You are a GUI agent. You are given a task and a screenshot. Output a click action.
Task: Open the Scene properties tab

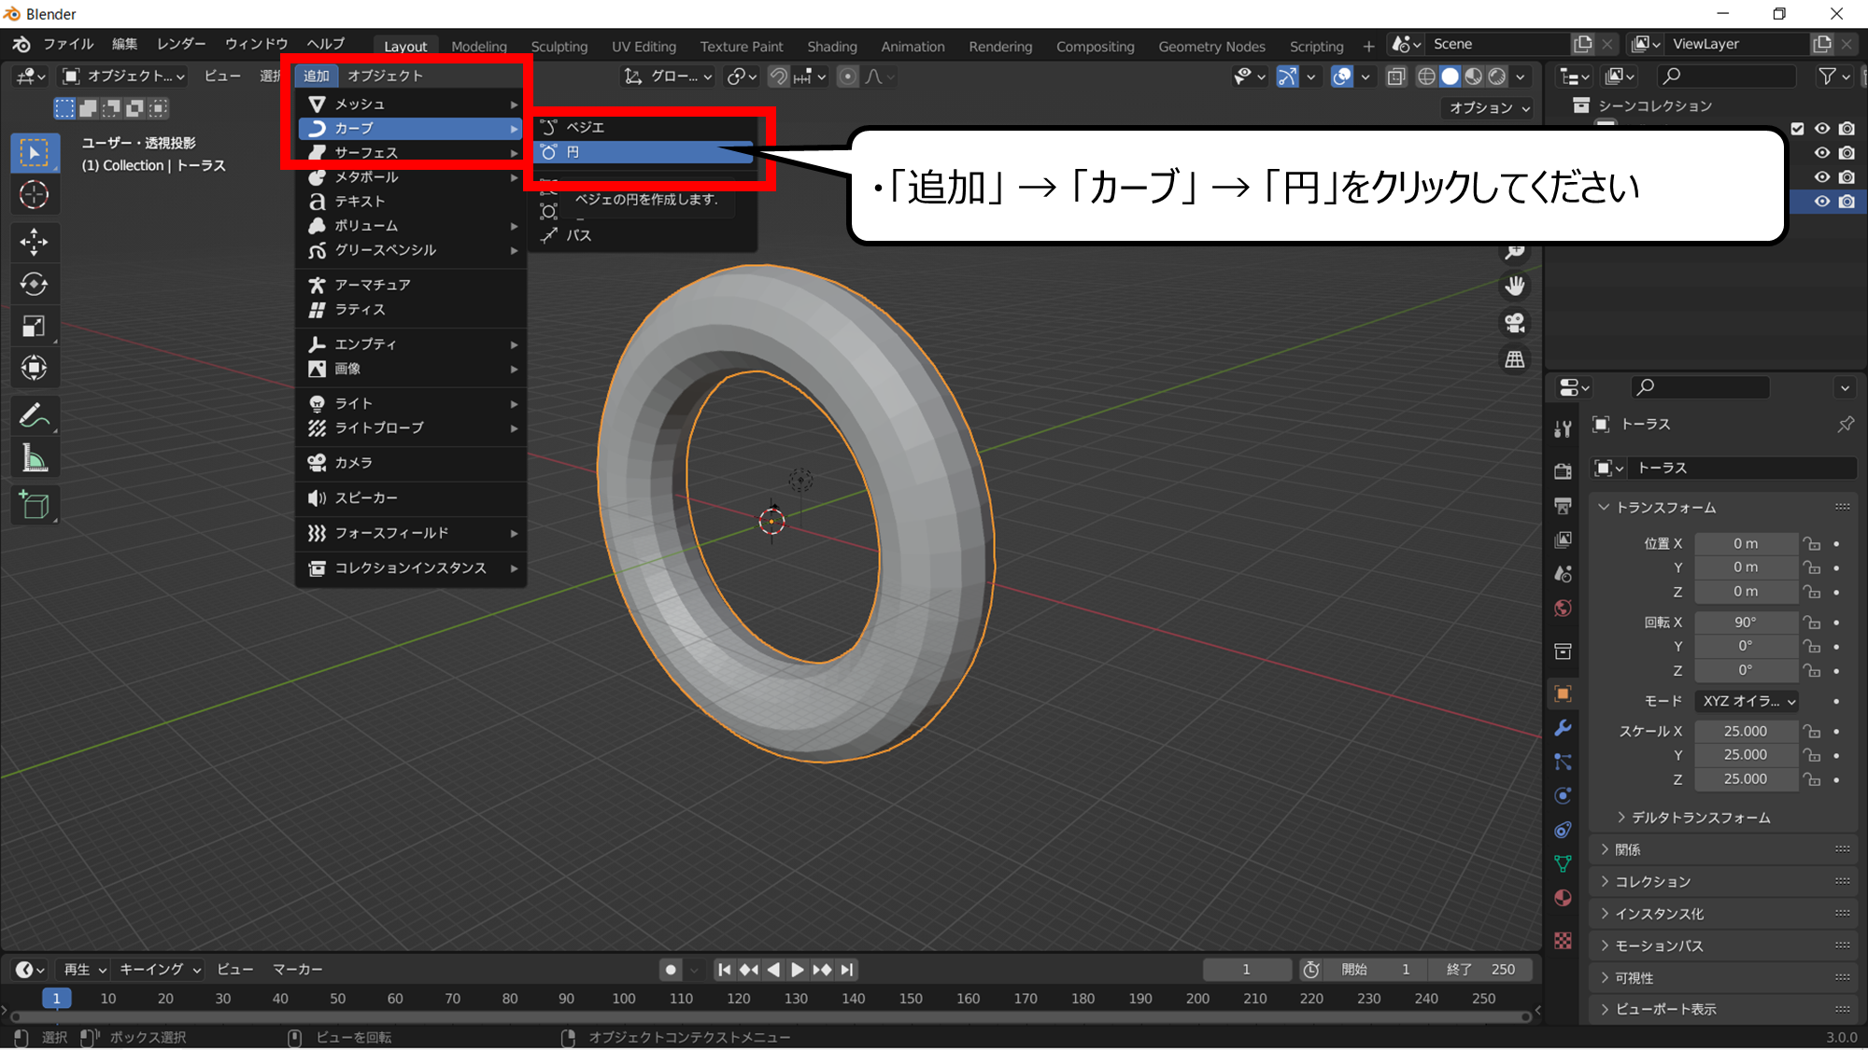pyautogui.click(x=1563, y=574)
